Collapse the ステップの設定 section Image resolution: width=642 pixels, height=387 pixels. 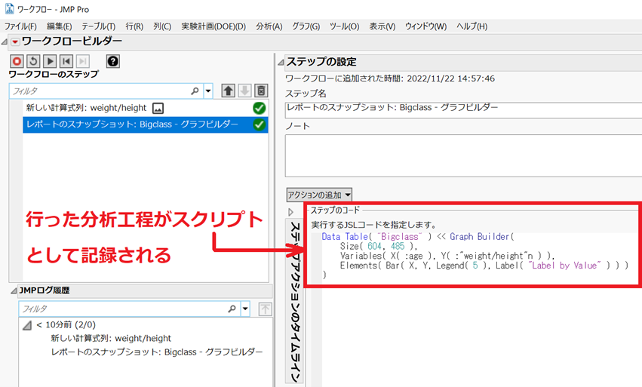pos(281,63)
